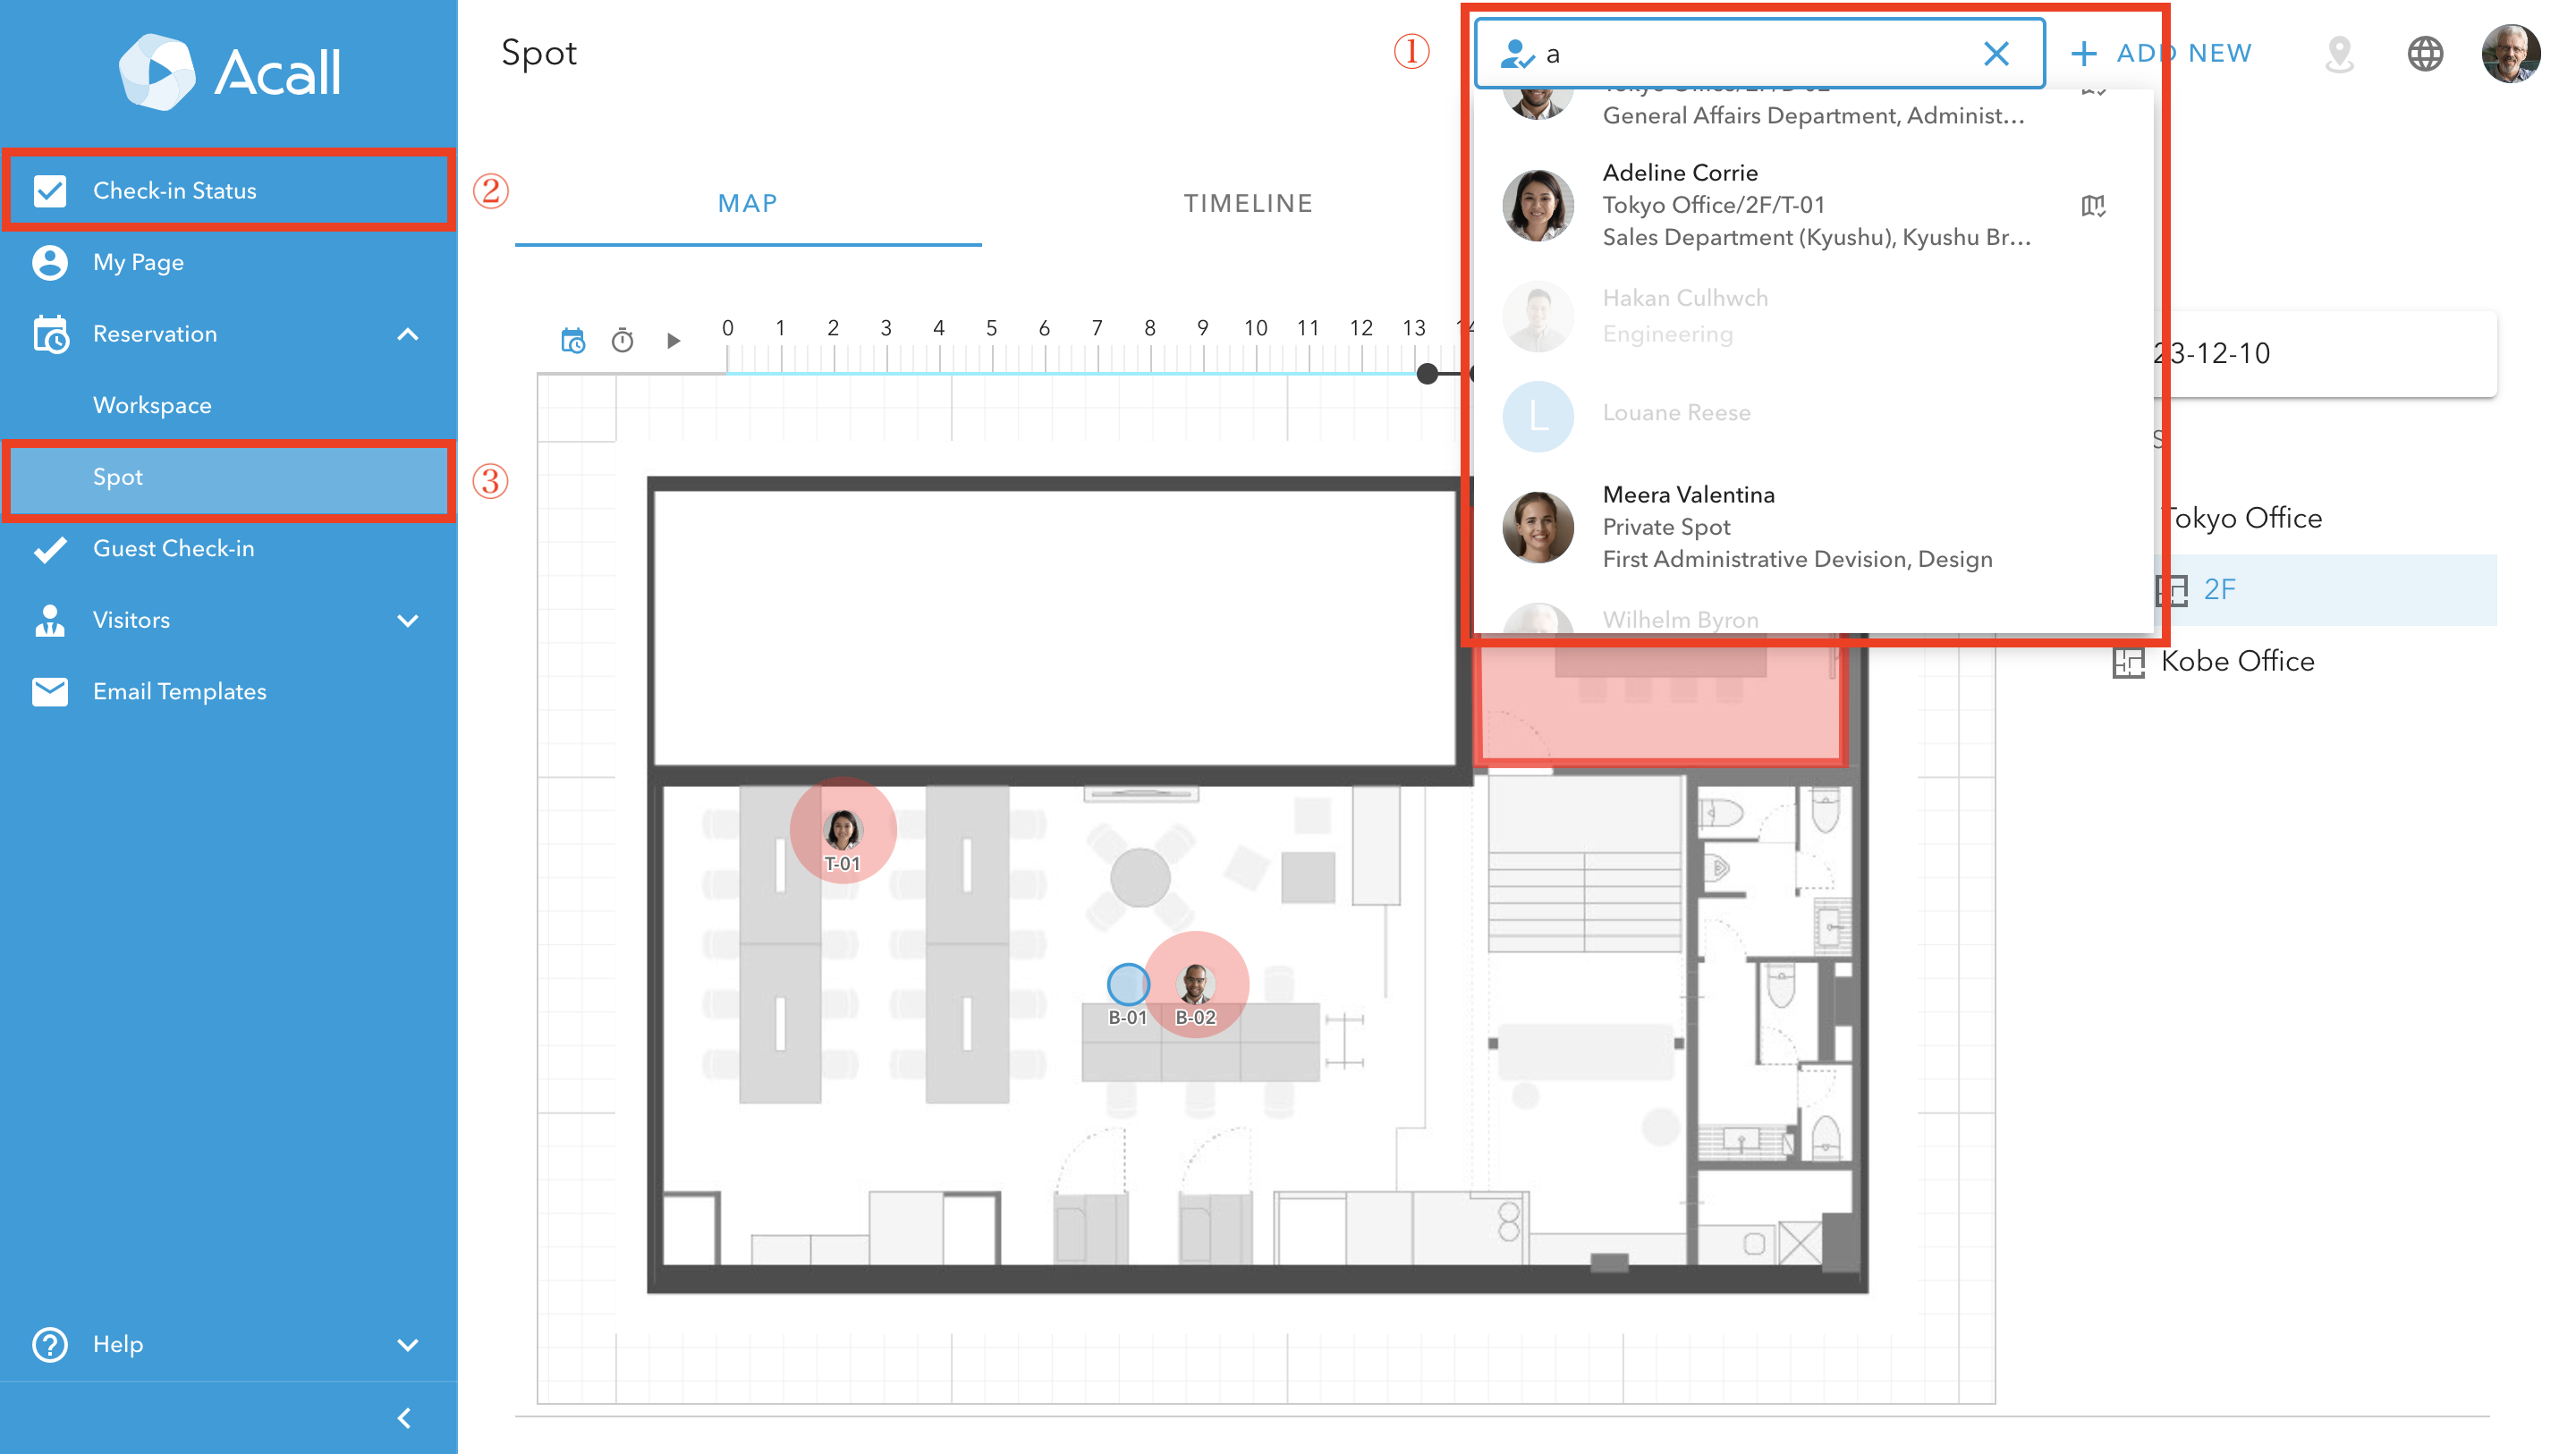Click the Email Templates envelope icon
2576x1454 pixels.
(50, 691)
